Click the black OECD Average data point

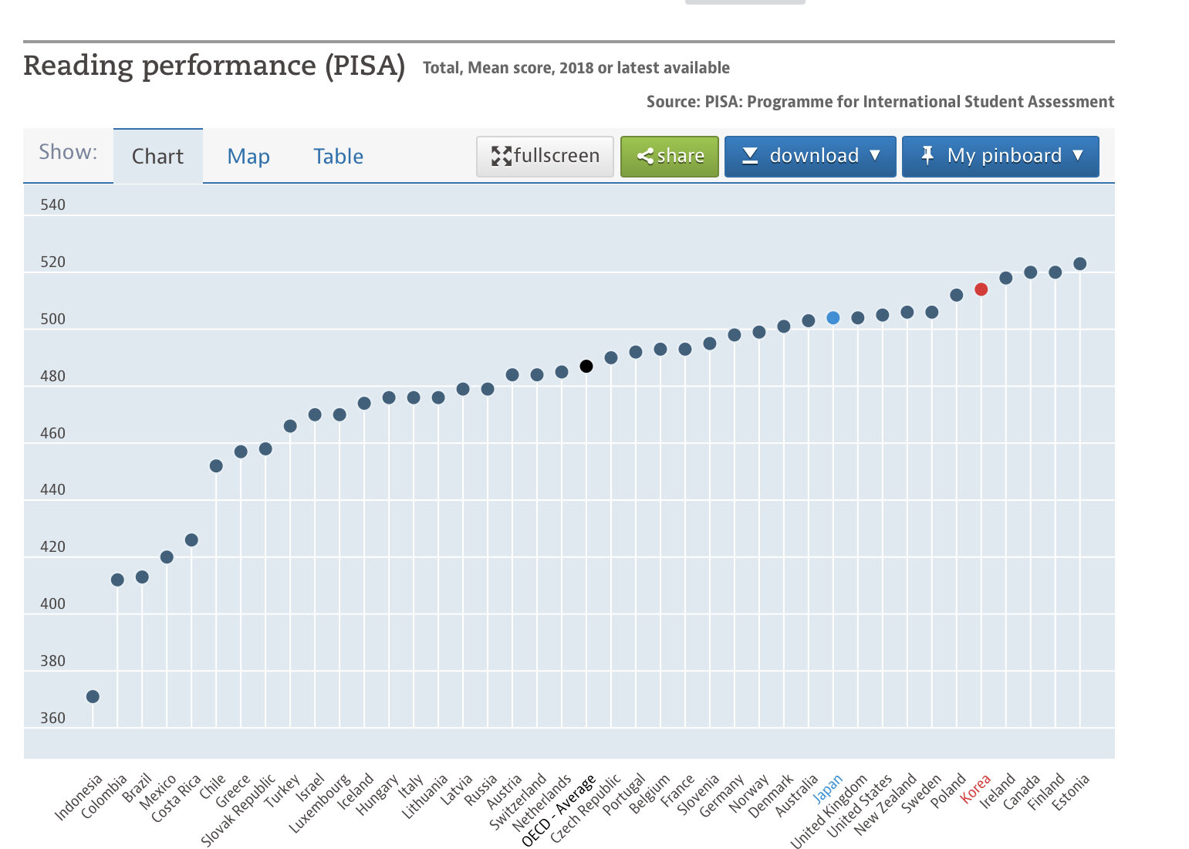(586, 367)
